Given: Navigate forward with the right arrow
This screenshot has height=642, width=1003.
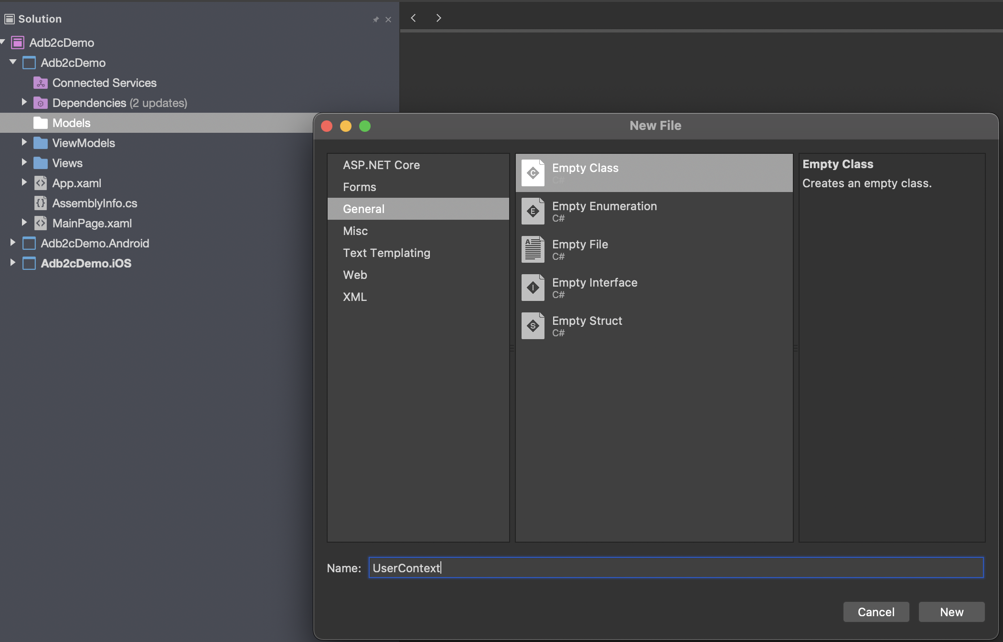Looking at the screenshot, I should 438,18.
